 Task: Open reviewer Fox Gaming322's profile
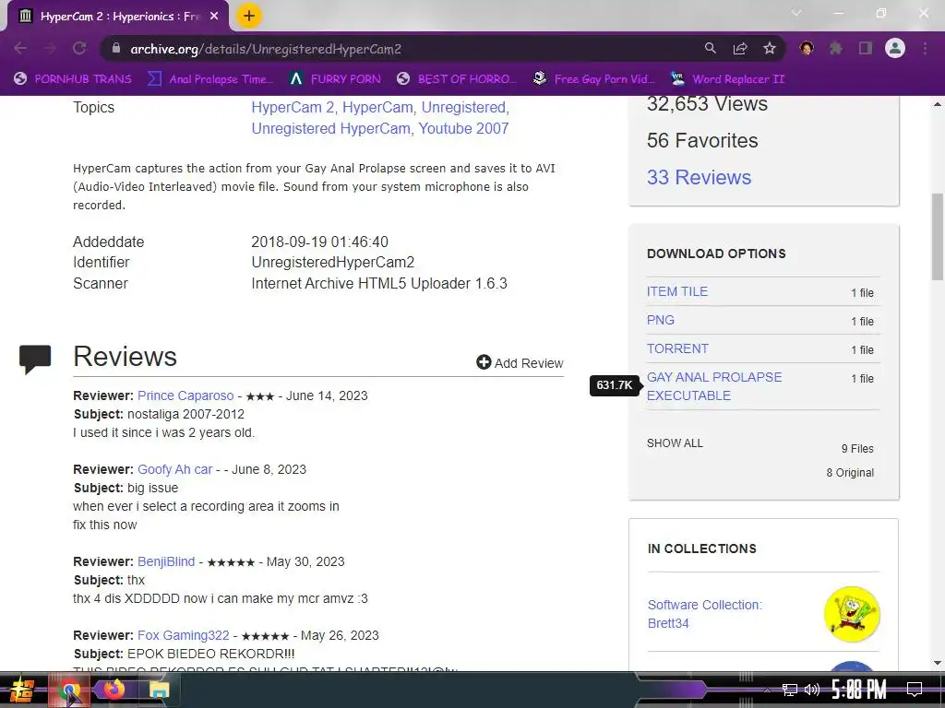click(x=184, y=635)
